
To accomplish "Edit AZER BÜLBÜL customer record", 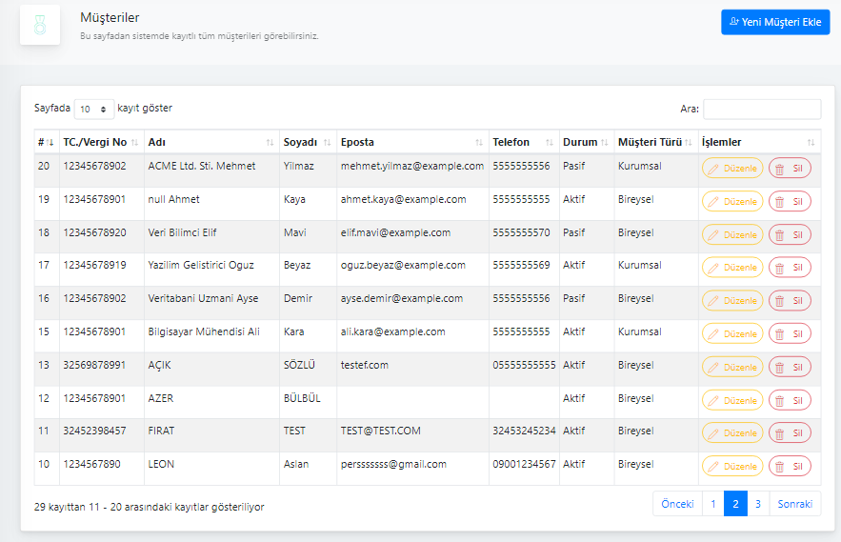I will point(732,400).
